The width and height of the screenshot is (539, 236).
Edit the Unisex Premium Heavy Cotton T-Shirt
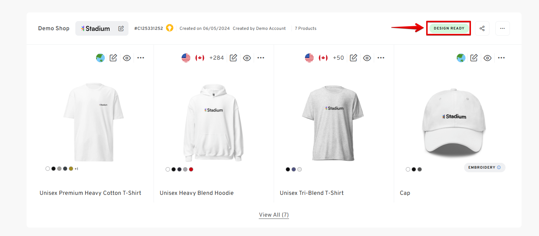113,58
